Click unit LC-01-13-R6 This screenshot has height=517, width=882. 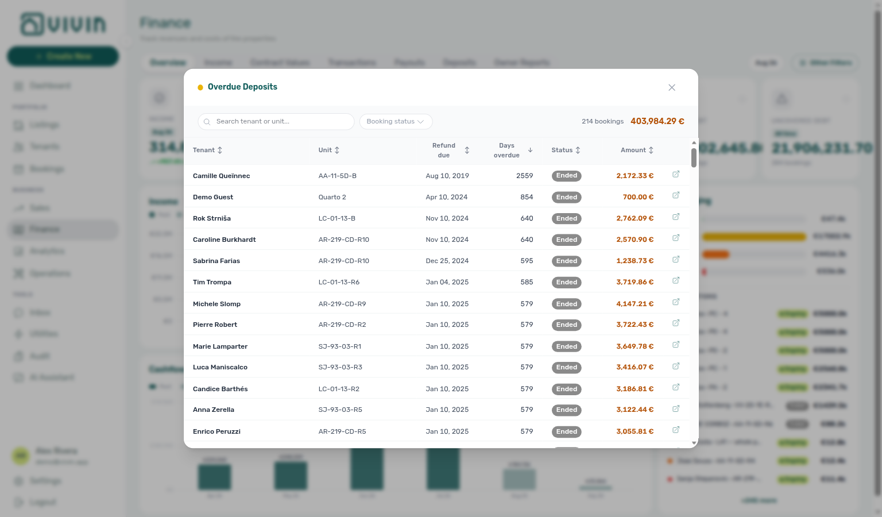point(339,282)
